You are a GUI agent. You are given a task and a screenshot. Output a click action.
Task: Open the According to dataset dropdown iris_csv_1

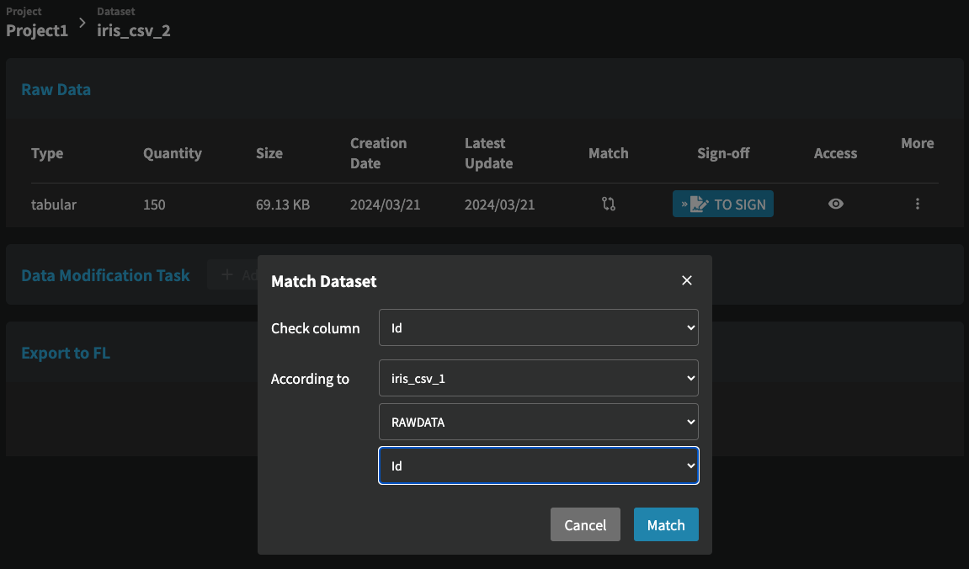click(x=538, y=378)
